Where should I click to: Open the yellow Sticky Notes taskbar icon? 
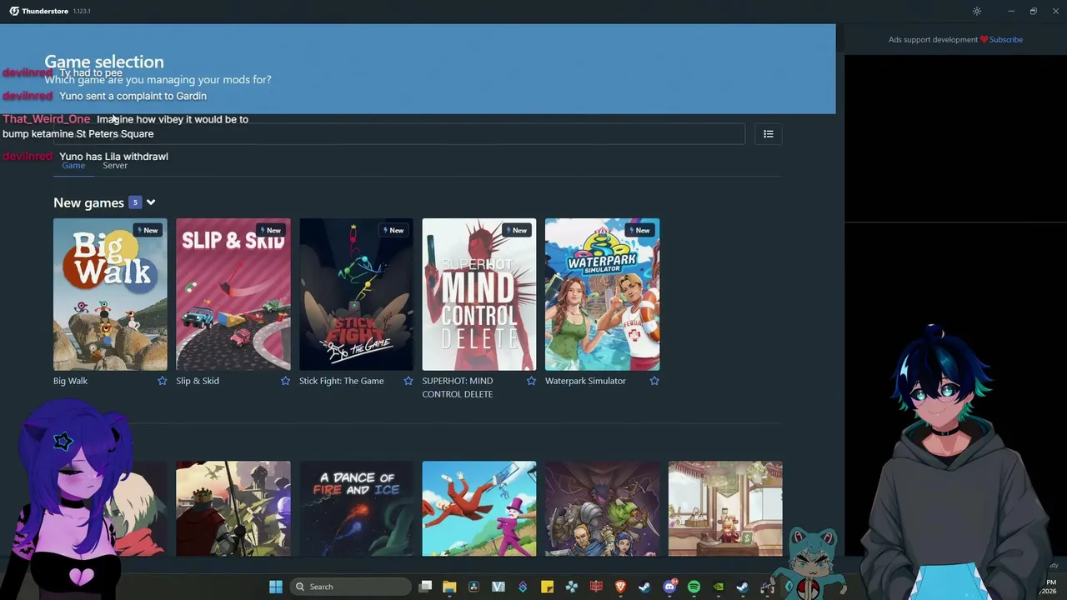pos(547,587)
